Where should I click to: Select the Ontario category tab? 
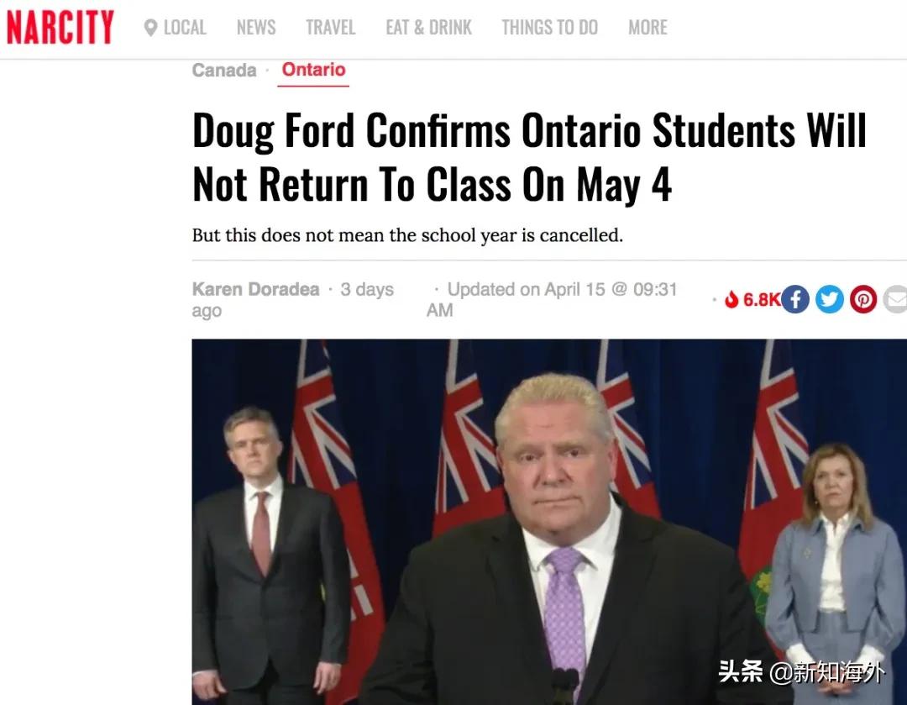313,70
